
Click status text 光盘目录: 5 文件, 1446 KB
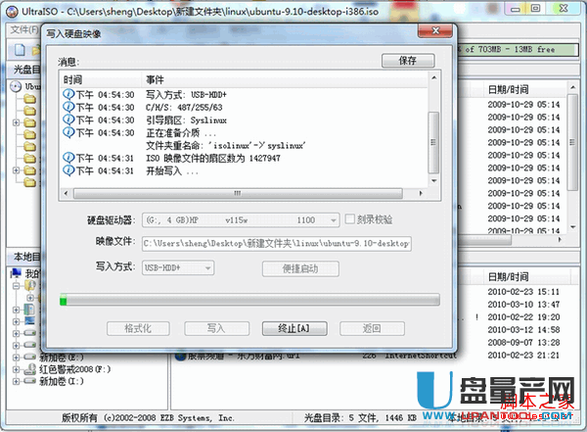click(360, 417)
